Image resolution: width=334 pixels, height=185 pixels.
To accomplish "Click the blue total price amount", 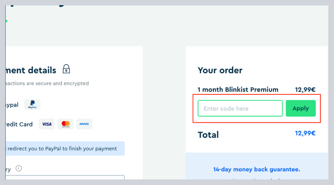I will (305, 133).
